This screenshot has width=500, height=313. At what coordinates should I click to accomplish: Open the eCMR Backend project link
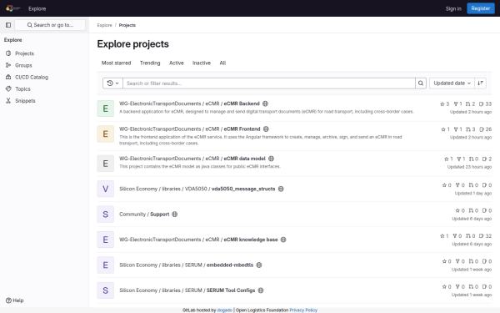click(189, 103)
